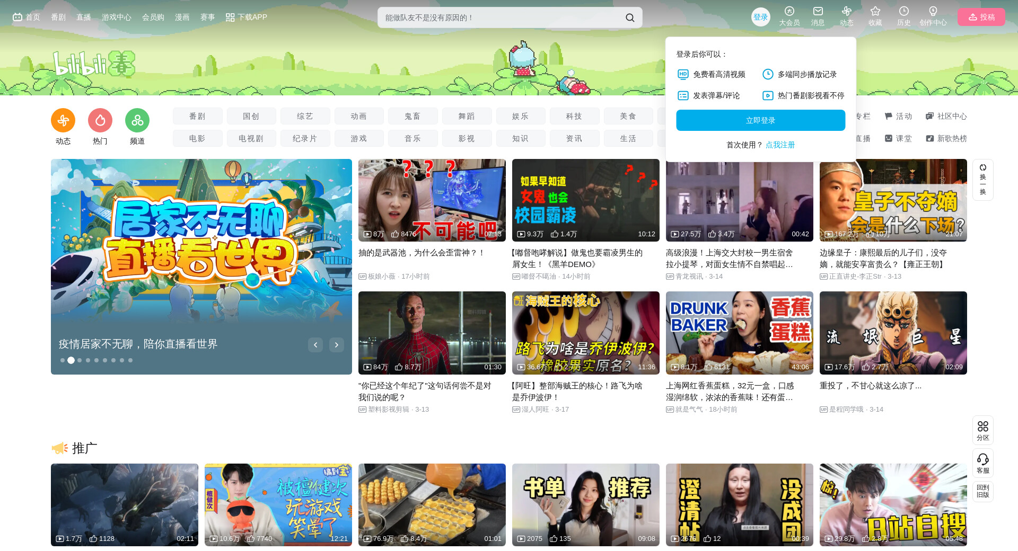Screen dimensions: 1018x551
Task: Select the 番剧 category tab
Action: point(197,116)
